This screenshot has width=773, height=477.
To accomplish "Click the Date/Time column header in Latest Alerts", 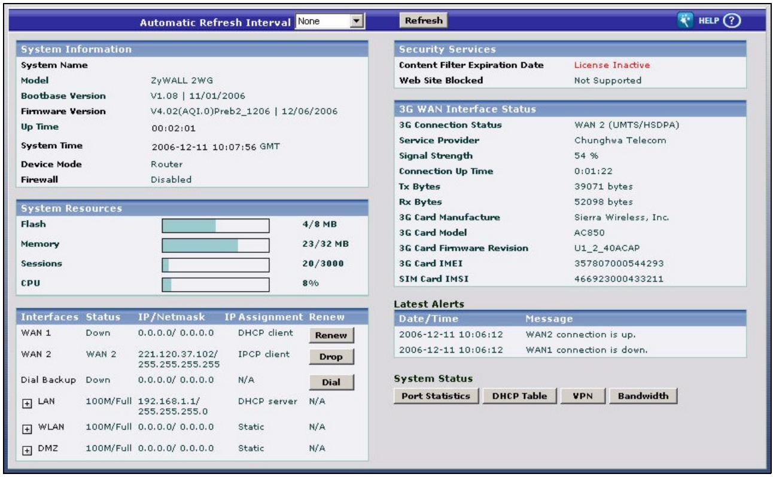I will coord(428,319).
